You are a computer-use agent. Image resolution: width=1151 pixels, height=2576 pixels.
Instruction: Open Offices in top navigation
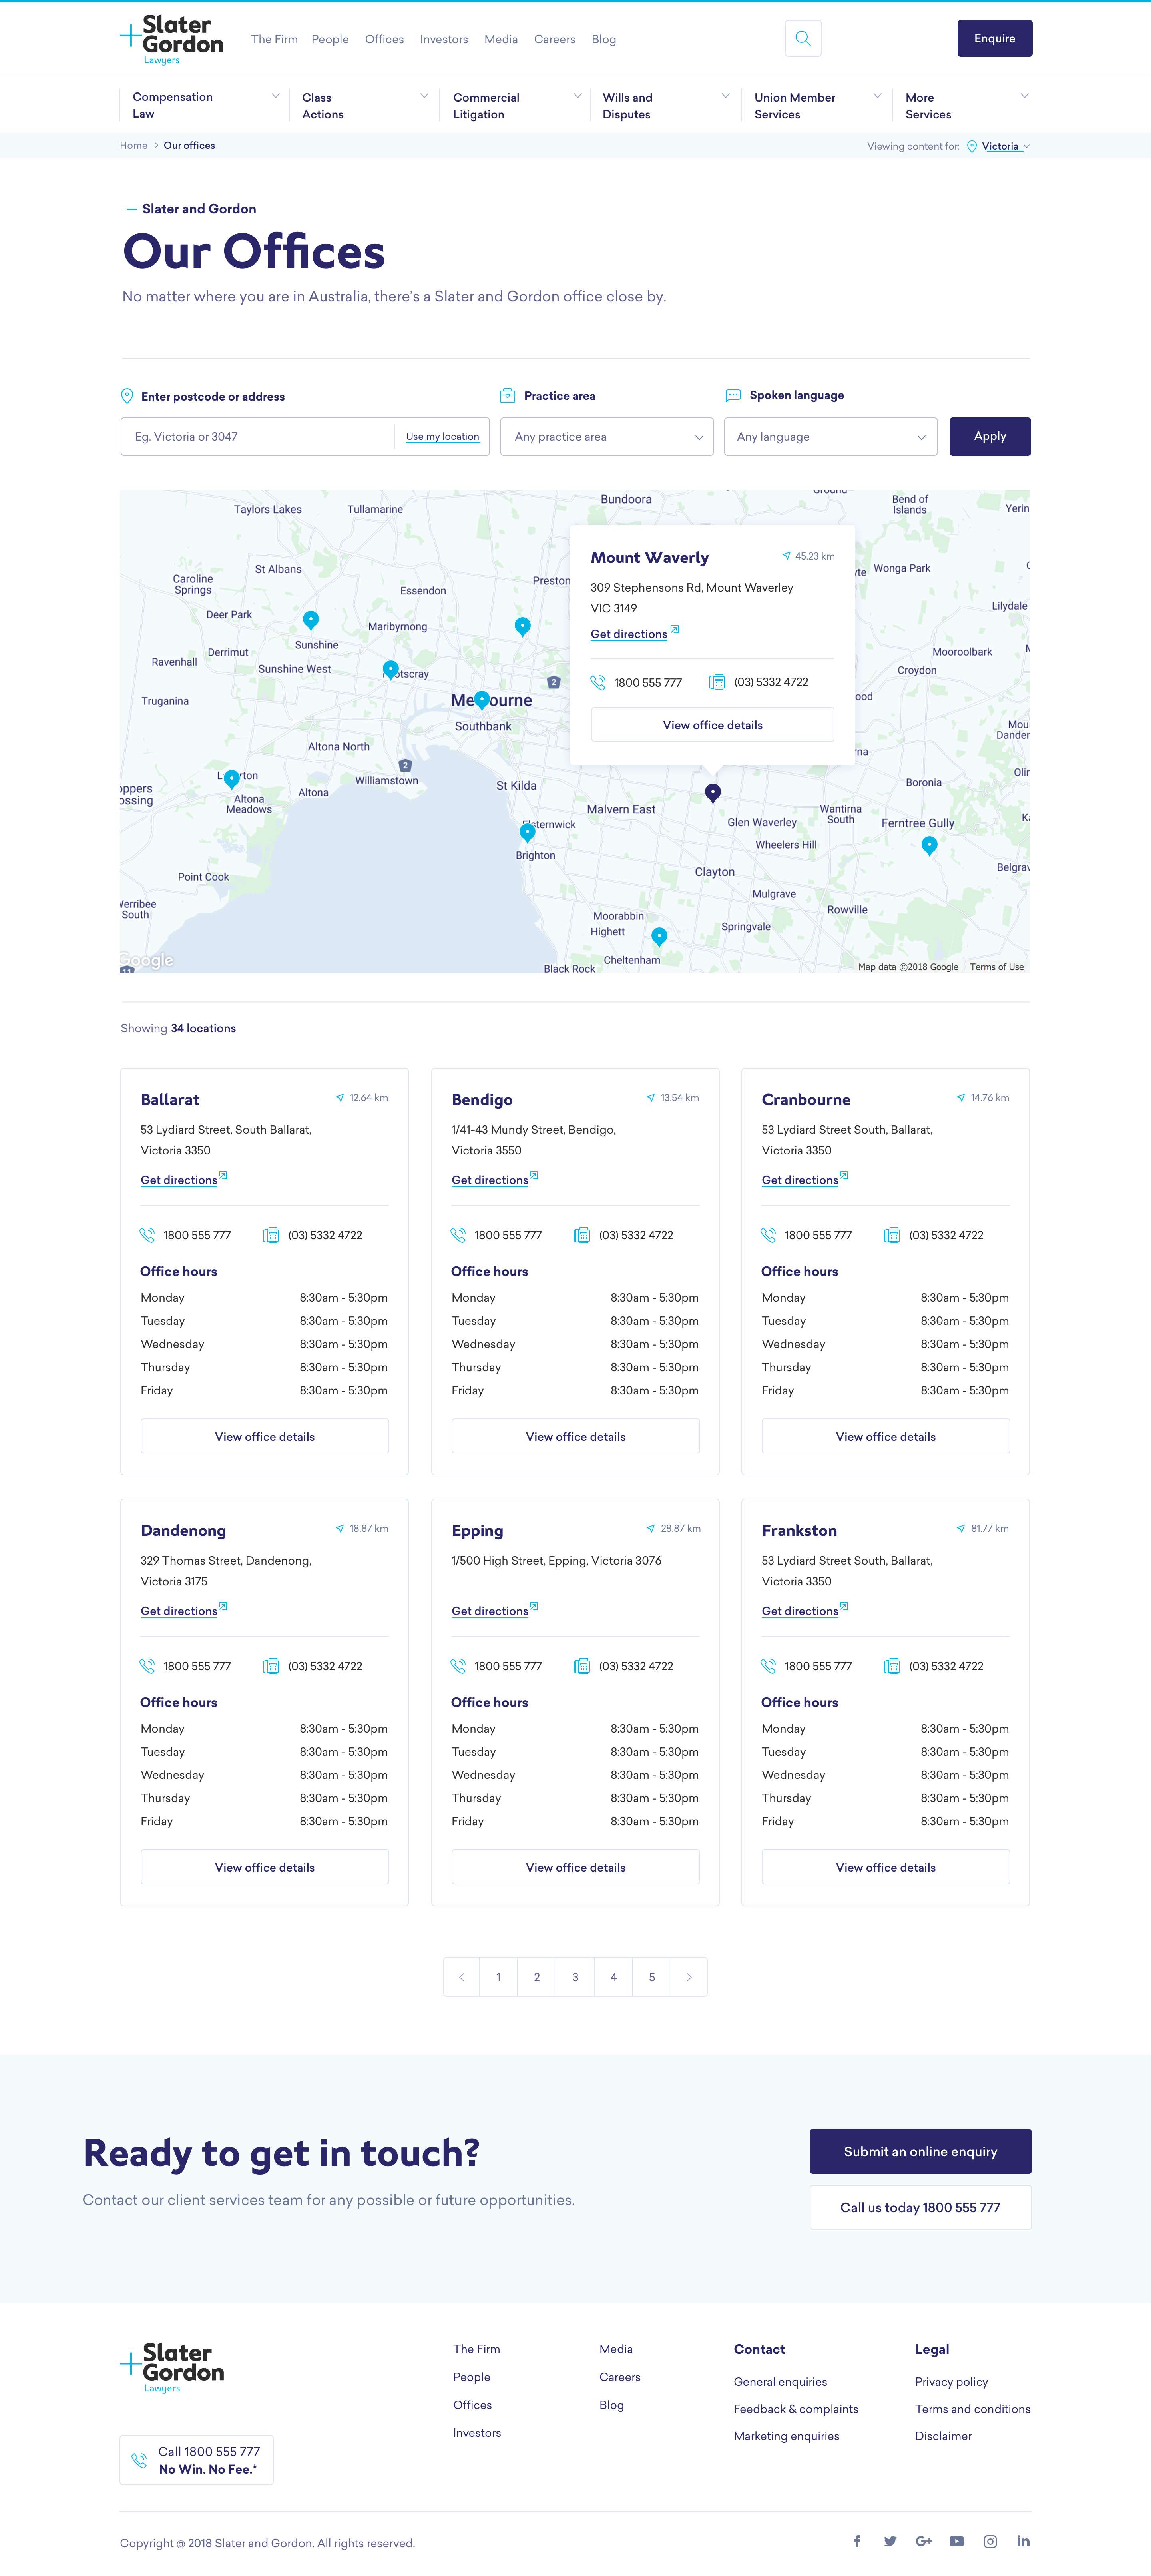click(384, 39)
